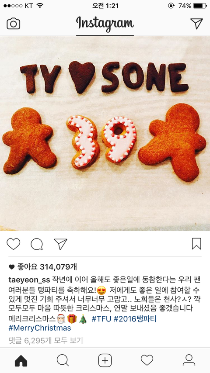Viewport: 210px width, 373px height.
Task: View all 6,295 comments link
Action: (46, 340)
